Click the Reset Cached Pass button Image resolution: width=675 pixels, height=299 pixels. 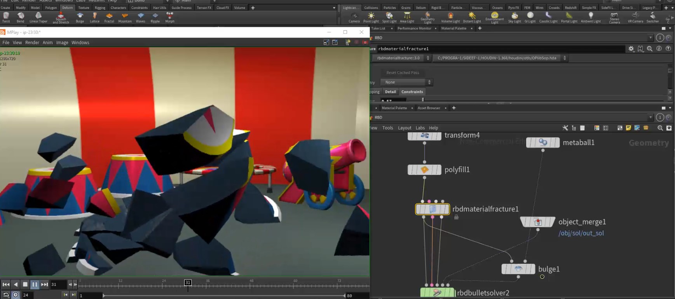(403, 73)
